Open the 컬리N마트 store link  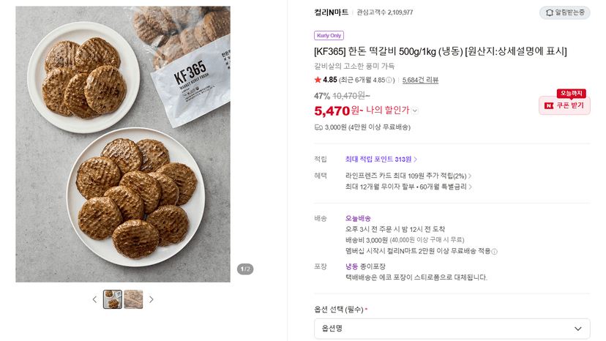pos(332,12)
